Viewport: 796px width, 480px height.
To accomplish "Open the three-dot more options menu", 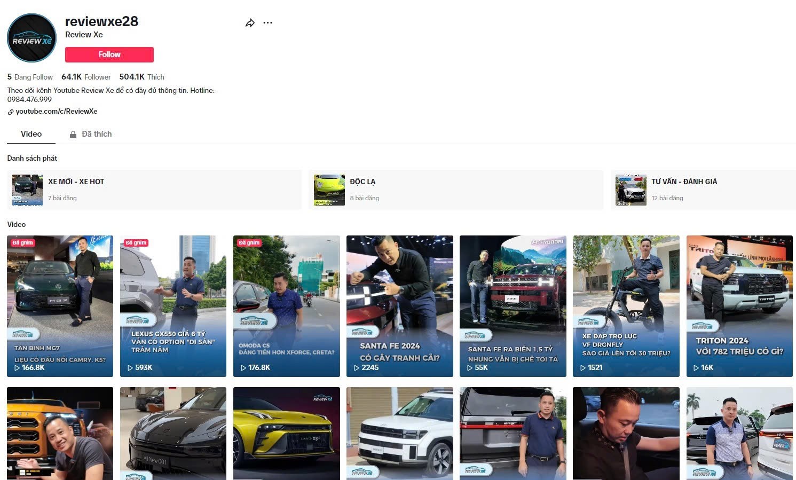I will point(268,23).
